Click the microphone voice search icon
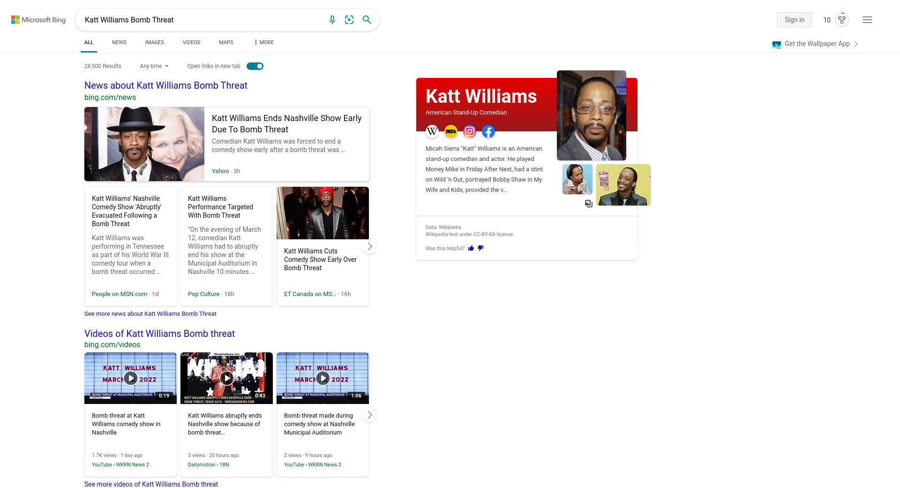The image size is (900, 488). click(332, 20)
